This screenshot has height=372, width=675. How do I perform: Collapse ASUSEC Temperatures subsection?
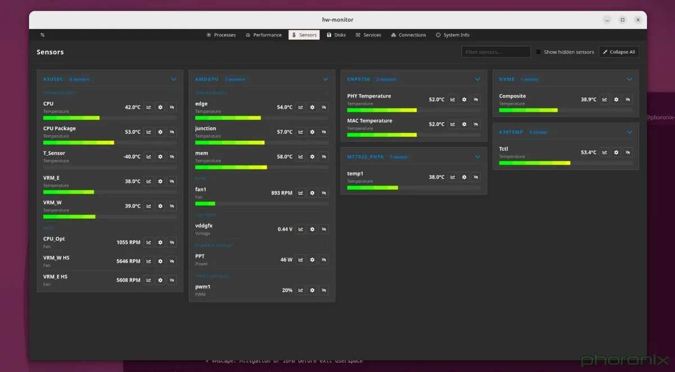click(175, 93)
